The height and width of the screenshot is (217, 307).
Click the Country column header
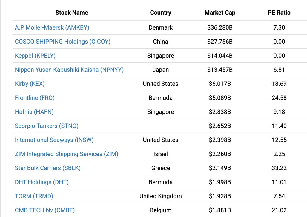(161, 13)
